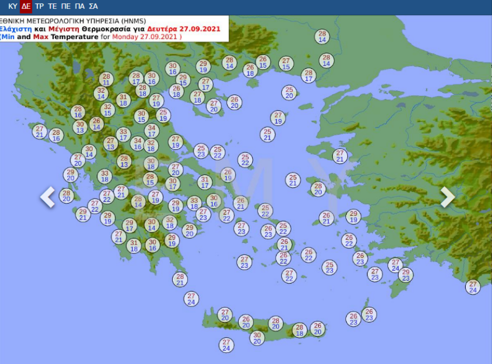Go to previous map with left arrow

[x=48, y=197]
